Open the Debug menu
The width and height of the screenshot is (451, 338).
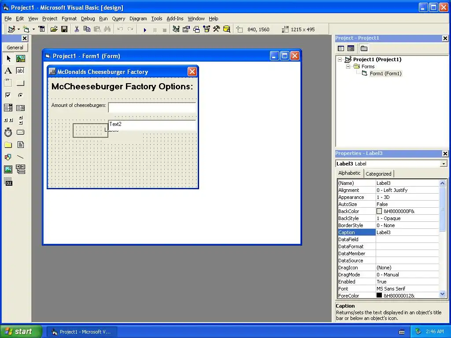(88, 18)
